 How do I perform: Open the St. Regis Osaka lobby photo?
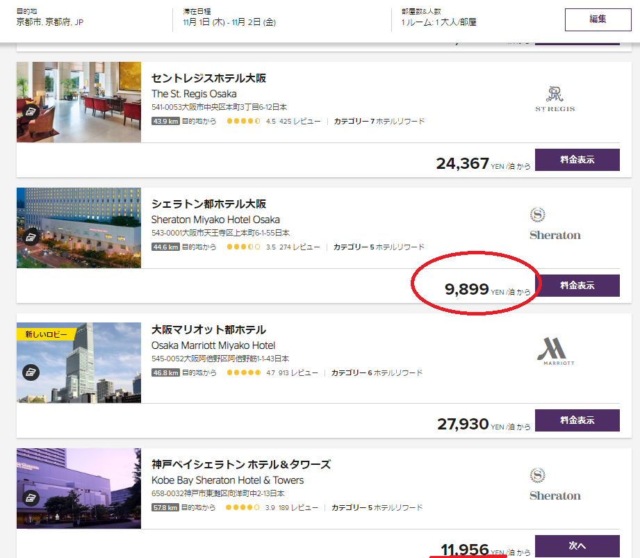point(79,102)
